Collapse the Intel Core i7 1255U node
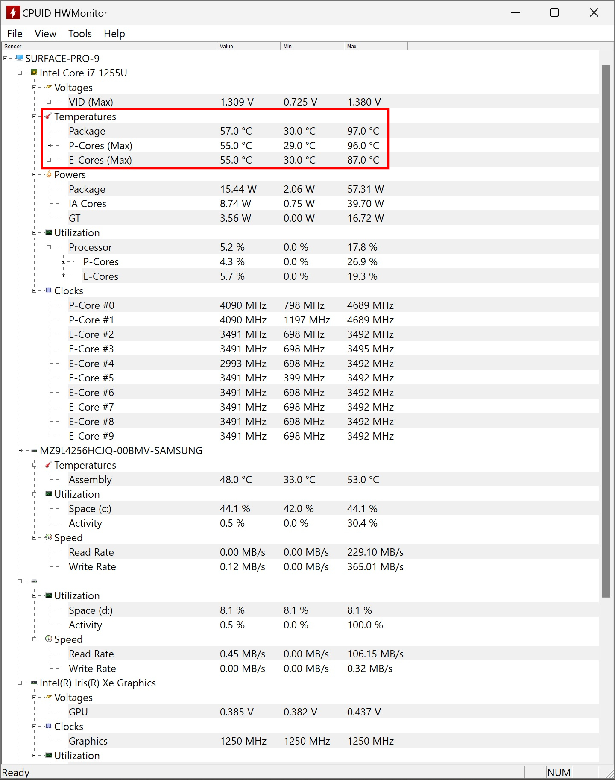 click(20, 73)
